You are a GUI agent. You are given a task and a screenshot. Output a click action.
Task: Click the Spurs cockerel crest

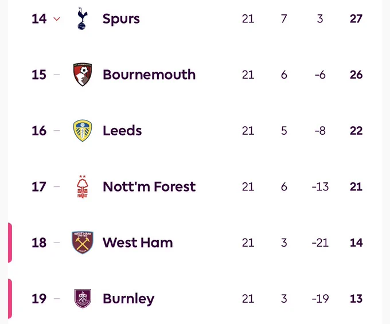83,19
